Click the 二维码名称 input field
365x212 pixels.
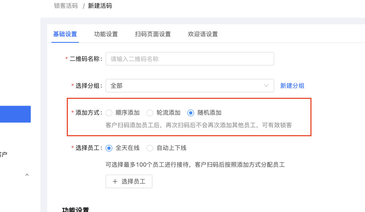tap(190, 59)
